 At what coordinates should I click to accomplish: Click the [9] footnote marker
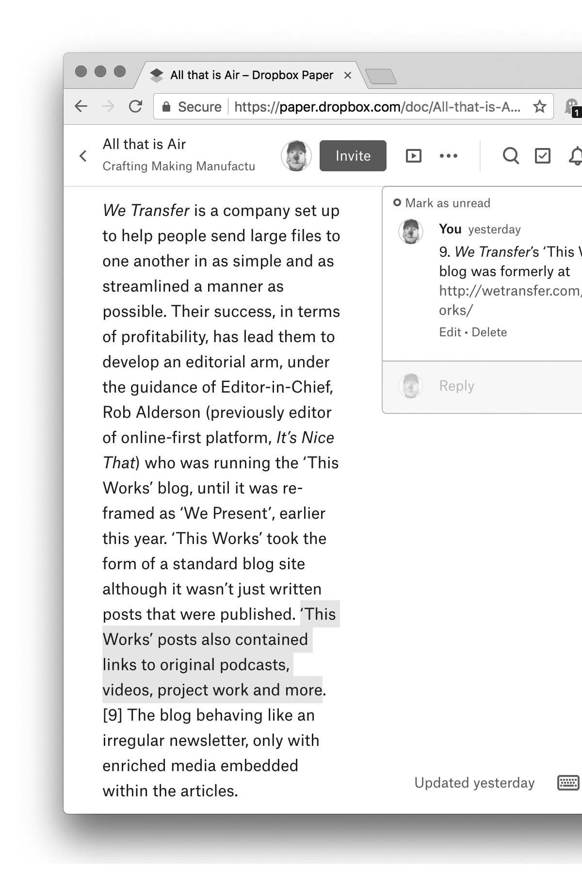click(113, 715)
